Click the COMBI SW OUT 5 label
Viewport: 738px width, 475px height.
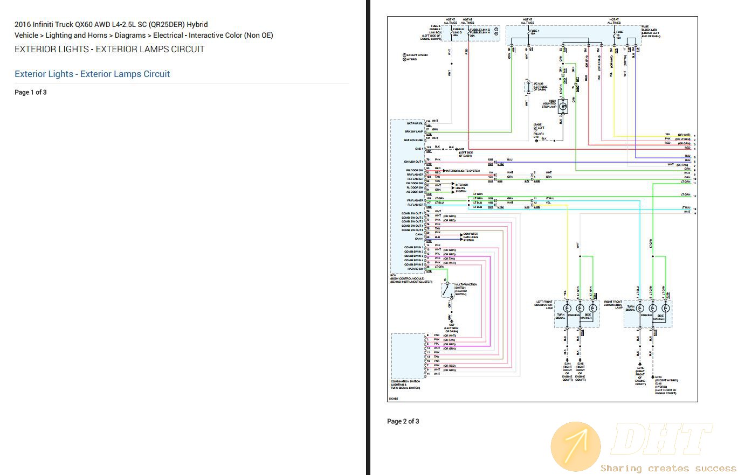pos(413,230)
